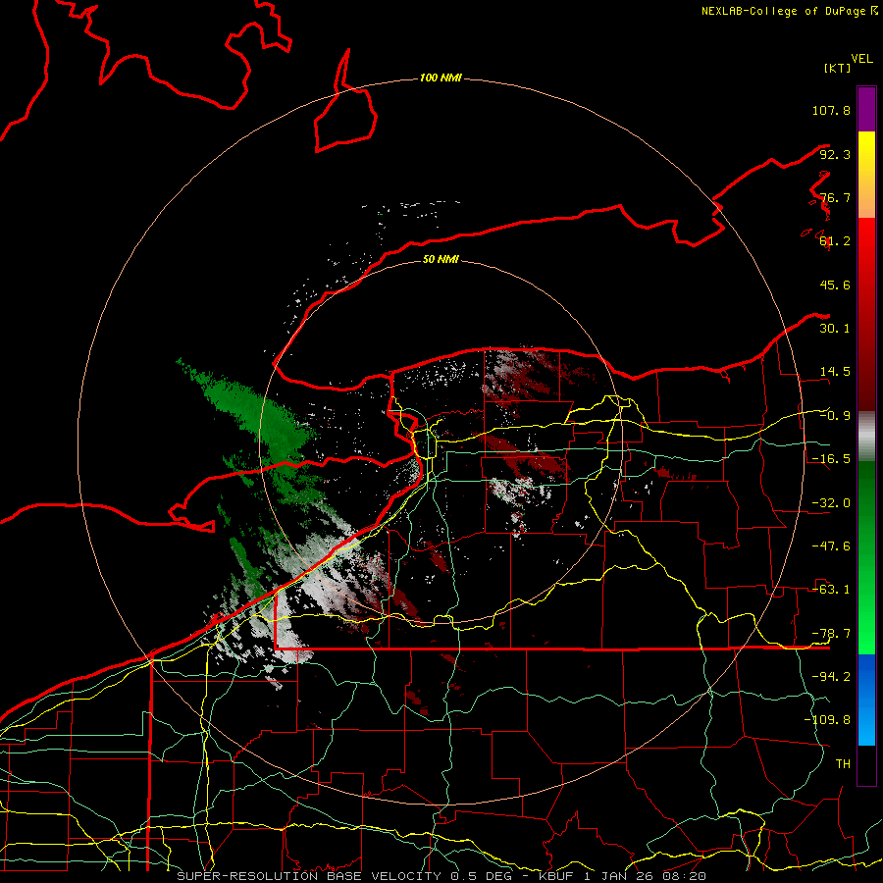Click the 45.6 velocity scale value
This screenshot has height=883, width=883.
coord(835,285)
